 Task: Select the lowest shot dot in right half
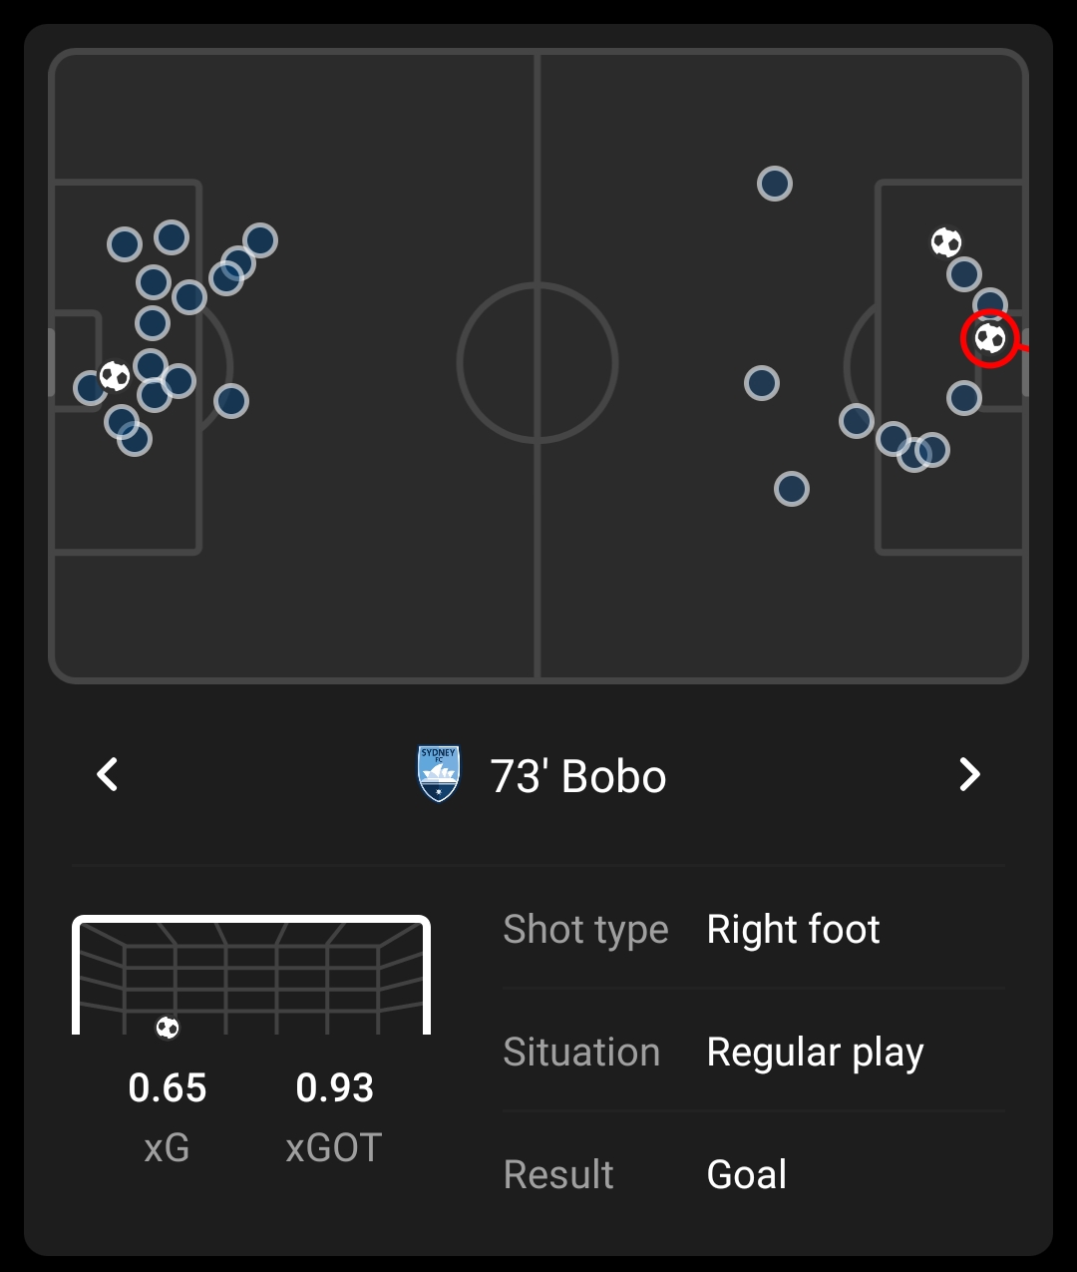(792, 489)
